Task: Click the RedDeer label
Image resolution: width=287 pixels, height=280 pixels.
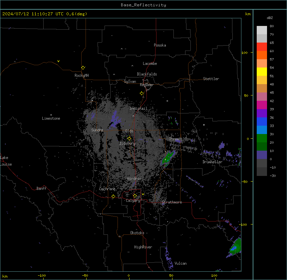Action: 146,85
